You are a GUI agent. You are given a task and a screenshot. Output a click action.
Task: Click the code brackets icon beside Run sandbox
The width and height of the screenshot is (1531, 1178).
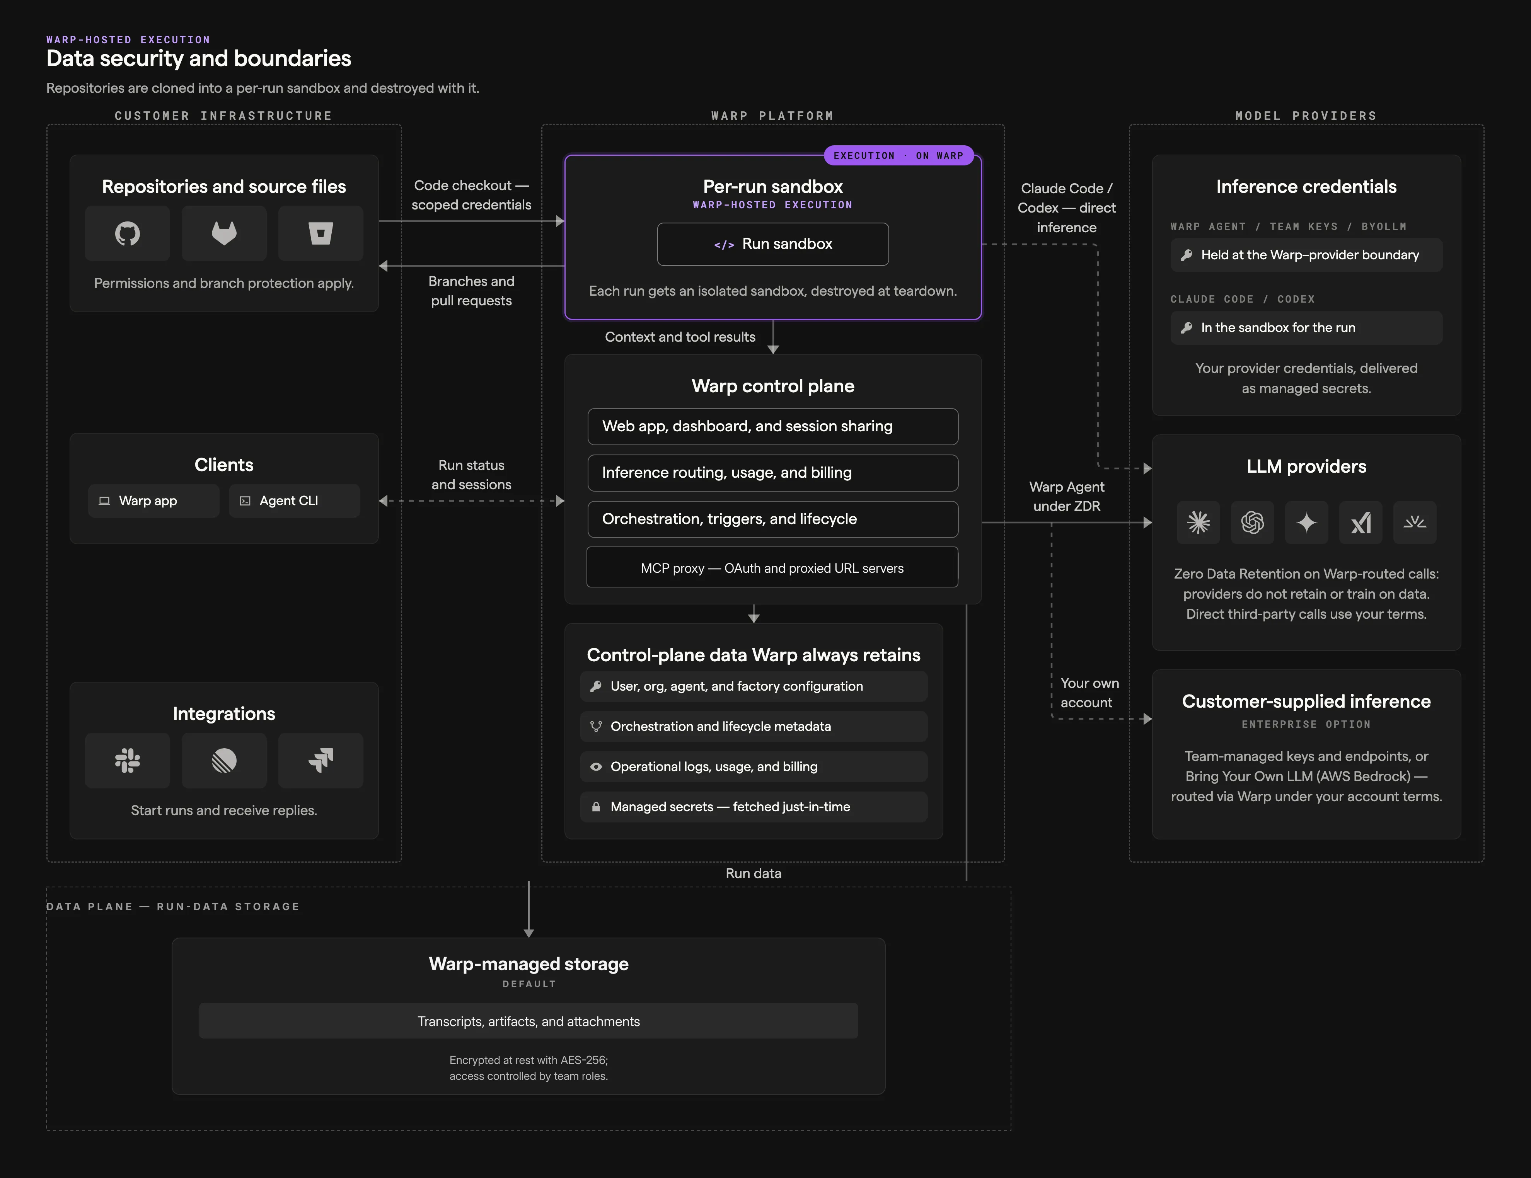[x=724, y=245]
